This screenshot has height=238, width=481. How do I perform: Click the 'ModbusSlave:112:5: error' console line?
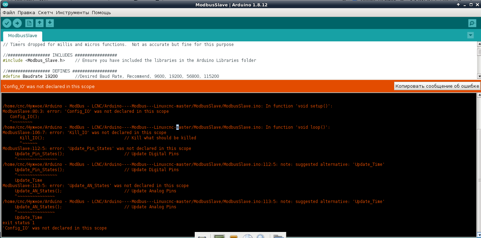(97, 149)
